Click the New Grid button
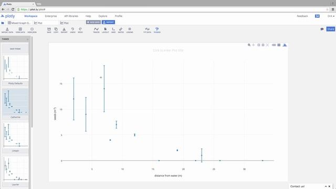Viewport: 336px width, 189px height. 93,22
